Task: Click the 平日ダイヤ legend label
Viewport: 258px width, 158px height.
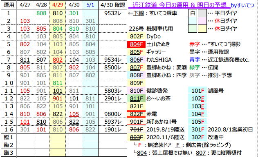Action: coord(226,13)
